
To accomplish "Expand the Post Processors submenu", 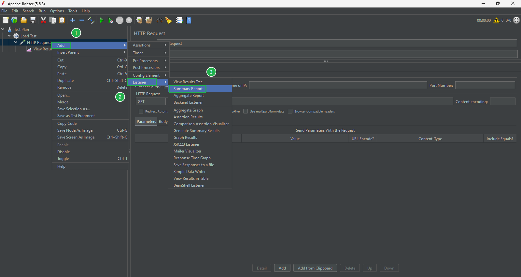I will point(148,68).
